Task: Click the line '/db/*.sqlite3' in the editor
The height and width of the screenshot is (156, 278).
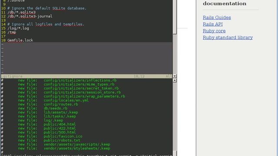Action: (x=21, y=12)
